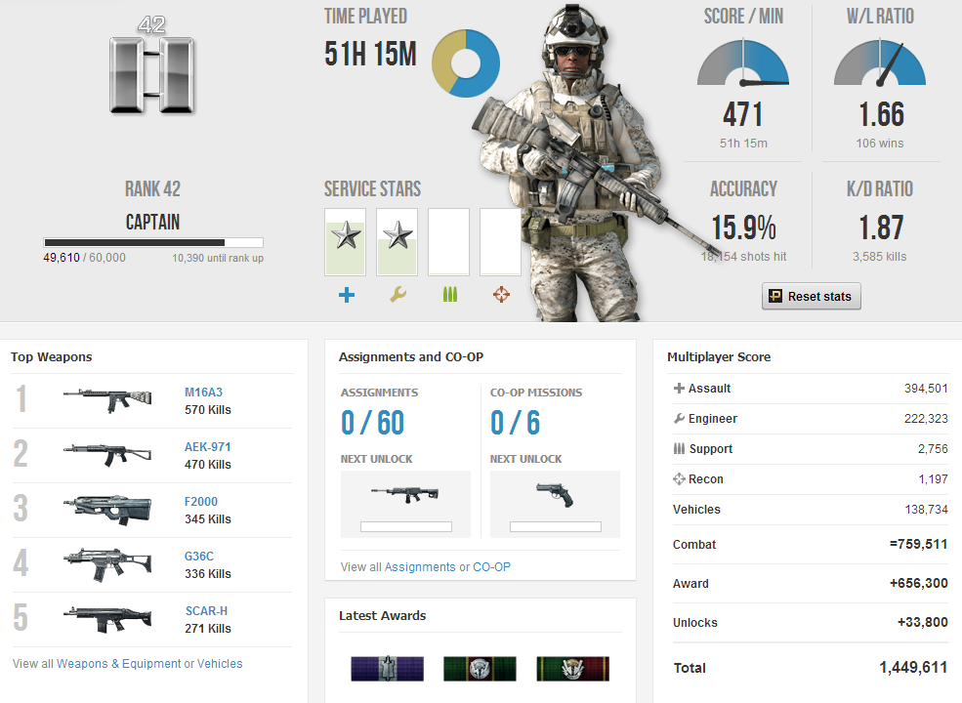Click the co-op next unlock progress bar
962x703 pixels.
(x=556, y=527)
